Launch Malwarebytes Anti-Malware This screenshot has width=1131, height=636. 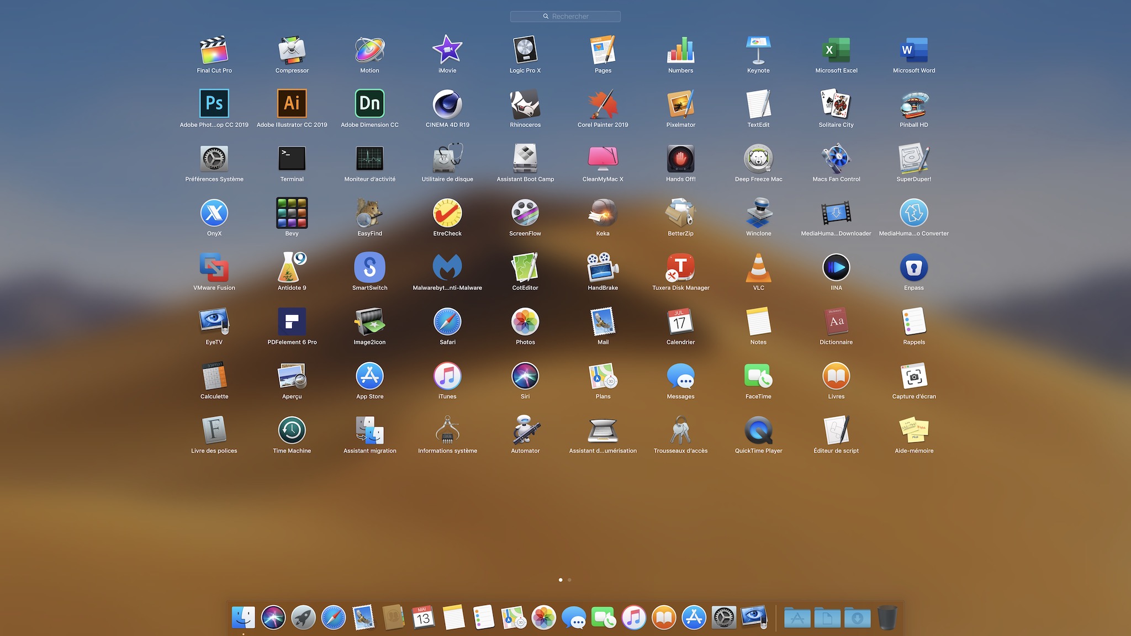pyautogui.click(x=447, y=267)
